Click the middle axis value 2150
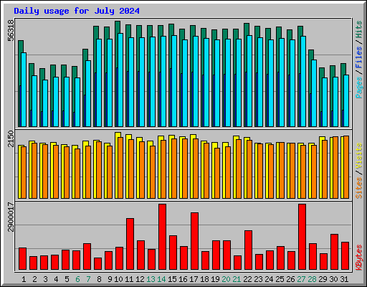This screenshot has height=287, width=367. pyautogui.click(x=11, y=138)
